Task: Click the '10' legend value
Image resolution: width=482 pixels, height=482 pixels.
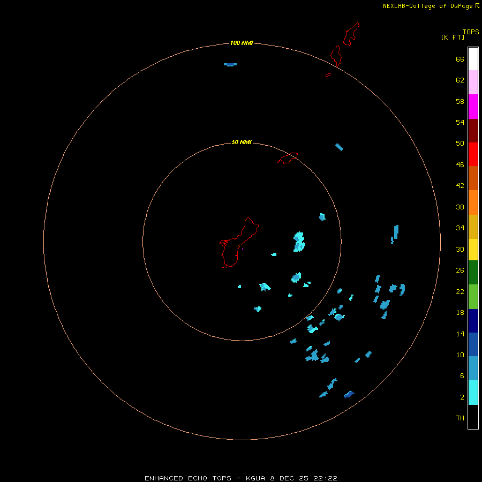Action: 460,355
